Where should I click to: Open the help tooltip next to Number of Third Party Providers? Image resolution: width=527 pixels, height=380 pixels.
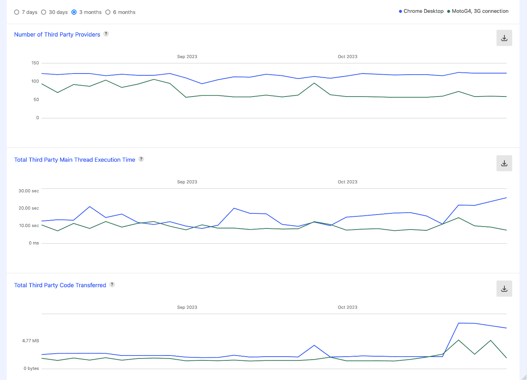pyautogui.click(x=106, y=34)
